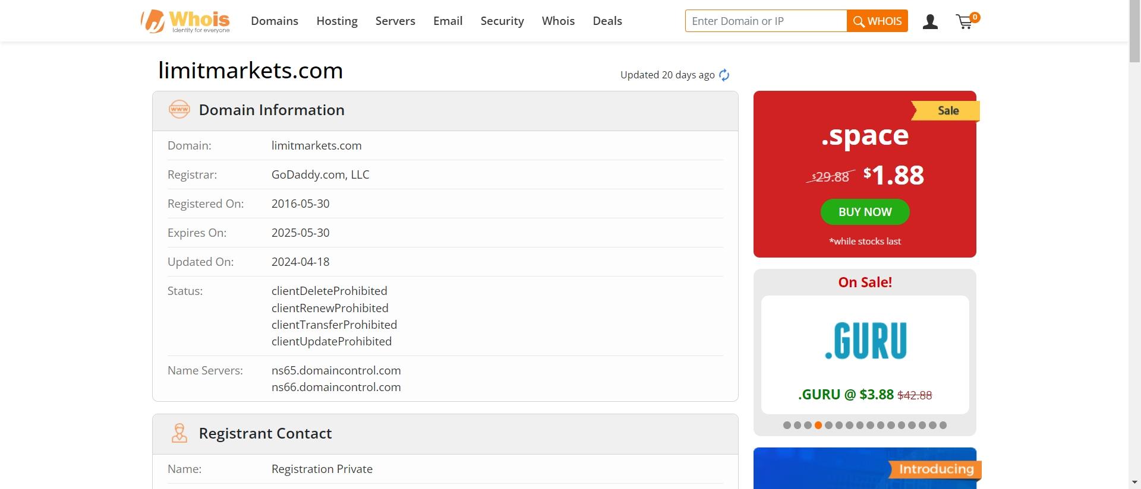Select the last carousel dot under .GURU

tap(943, 425)
